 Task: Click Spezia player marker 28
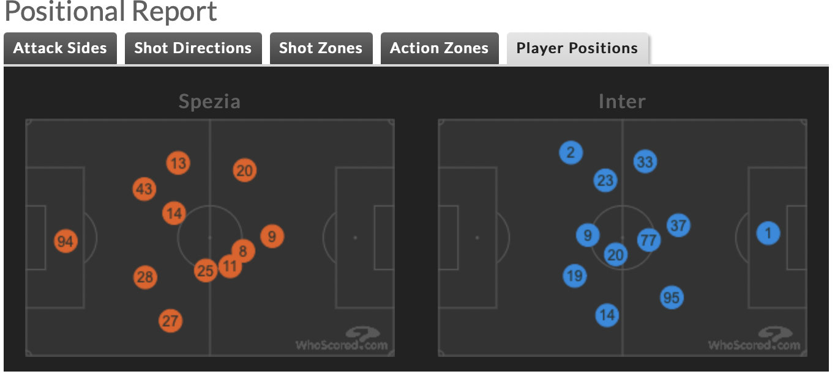click(x=145, y=277)
